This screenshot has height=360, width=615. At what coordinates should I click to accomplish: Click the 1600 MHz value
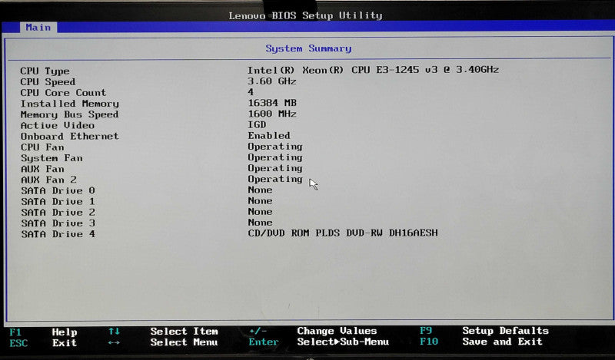tap(272, 114)
